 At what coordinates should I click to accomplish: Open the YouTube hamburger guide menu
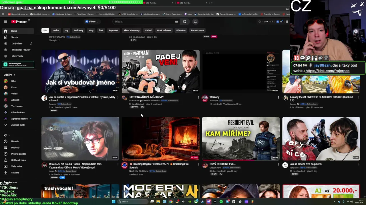click(x=5, y=22)
